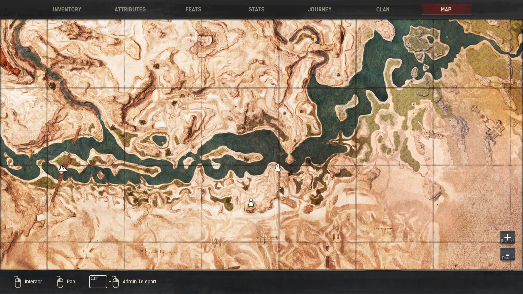Select the tombstone marker in the southern desert
The image size is (523, 294).
[x=251, y=203]
